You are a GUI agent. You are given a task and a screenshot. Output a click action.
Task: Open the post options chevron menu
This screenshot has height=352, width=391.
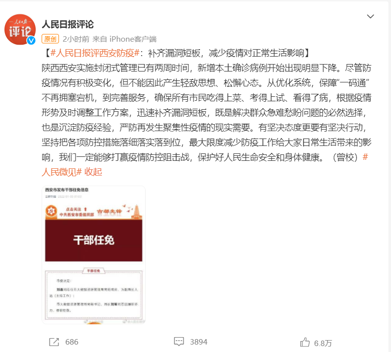tap(370, 16)
